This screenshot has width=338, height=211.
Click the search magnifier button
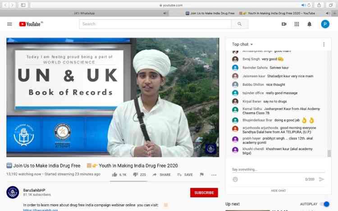239,24
